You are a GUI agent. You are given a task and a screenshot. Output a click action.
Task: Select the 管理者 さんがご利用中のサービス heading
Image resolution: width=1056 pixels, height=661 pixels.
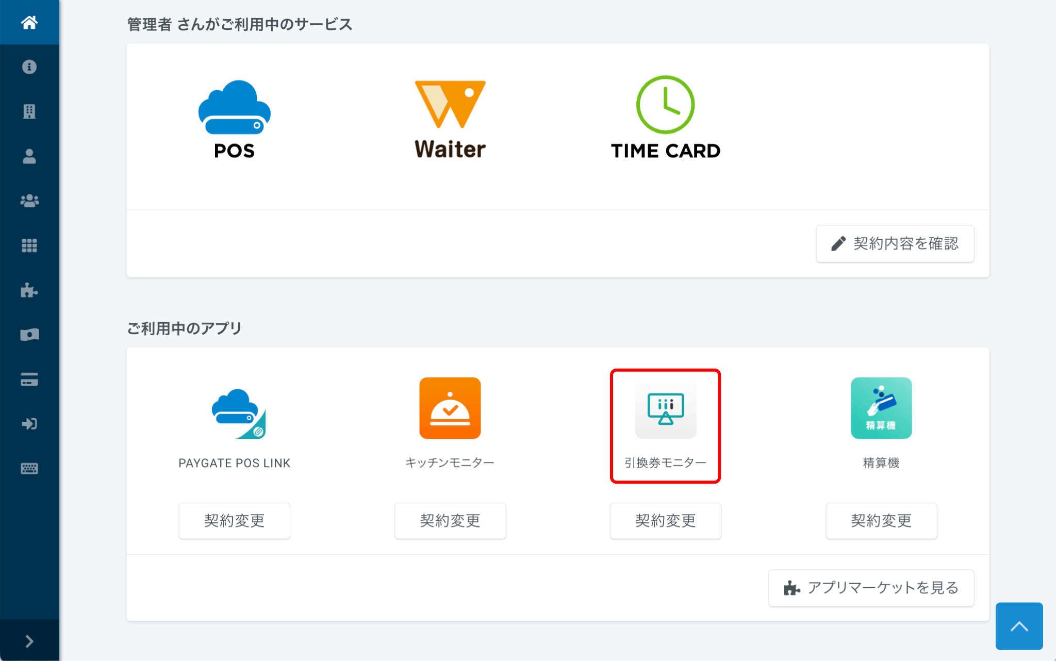pos(240,24)
